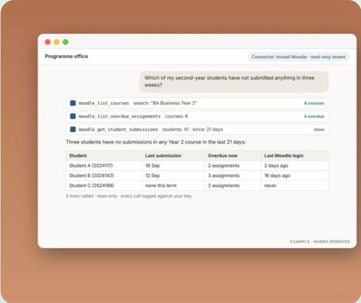Click Student C's '2 assignments' overdue cell
Screen dimensions: 361x303
tap(232, 185)
